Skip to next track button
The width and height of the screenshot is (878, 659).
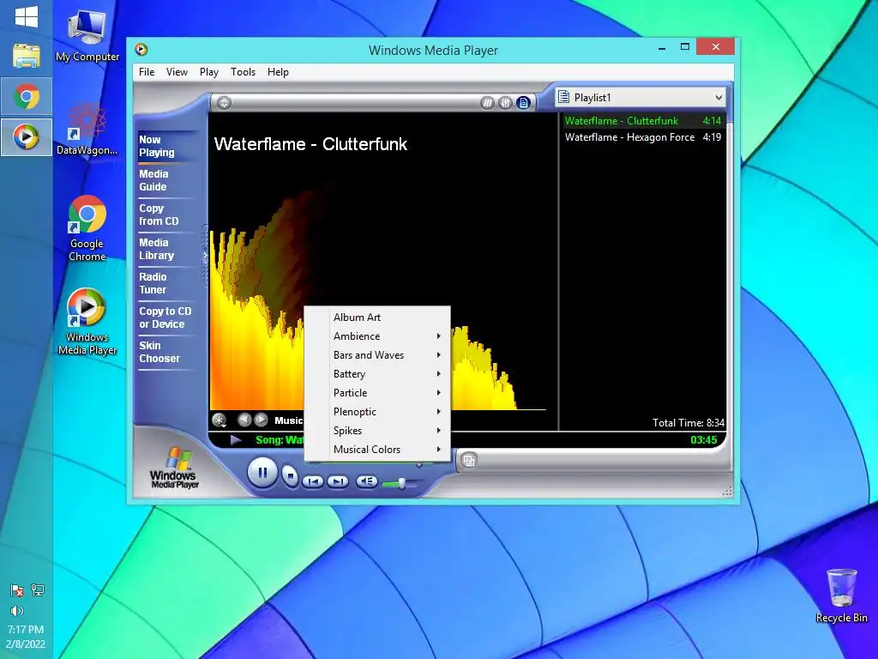338,481
